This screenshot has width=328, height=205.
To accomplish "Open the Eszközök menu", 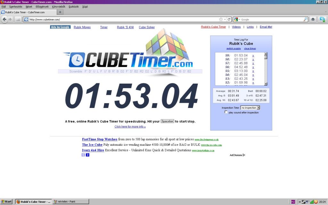I will [74, 7].
